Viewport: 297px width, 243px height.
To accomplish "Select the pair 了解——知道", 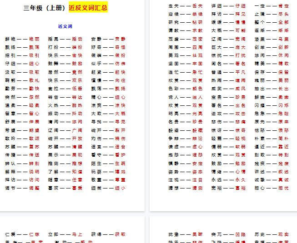I will pos(65,172).
